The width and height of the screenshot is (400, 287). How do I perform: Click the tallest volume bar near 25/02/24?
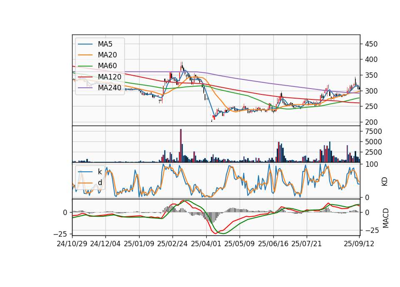tap(181, 146)
